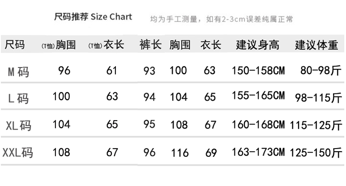Select the "L码" size row label
This screenshot has height=186, width=346.
(x=19, y=98)
